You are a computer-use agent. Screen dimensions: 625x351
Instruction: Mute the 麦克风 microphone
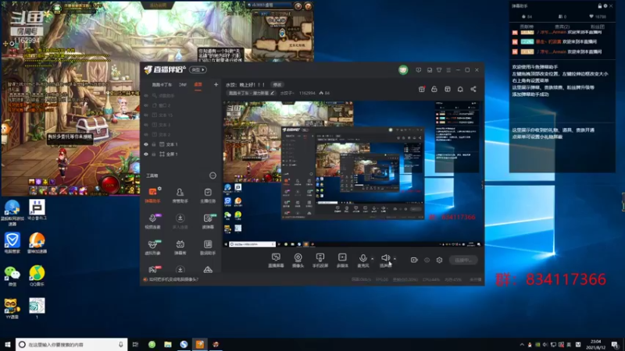tap(362, 261)
